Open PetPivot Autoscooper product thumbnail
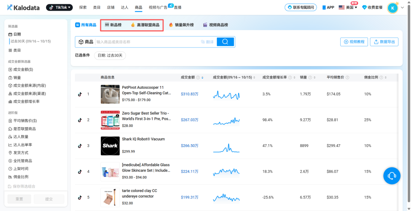The width and height of the screenshot is (411, 211). 110,94
